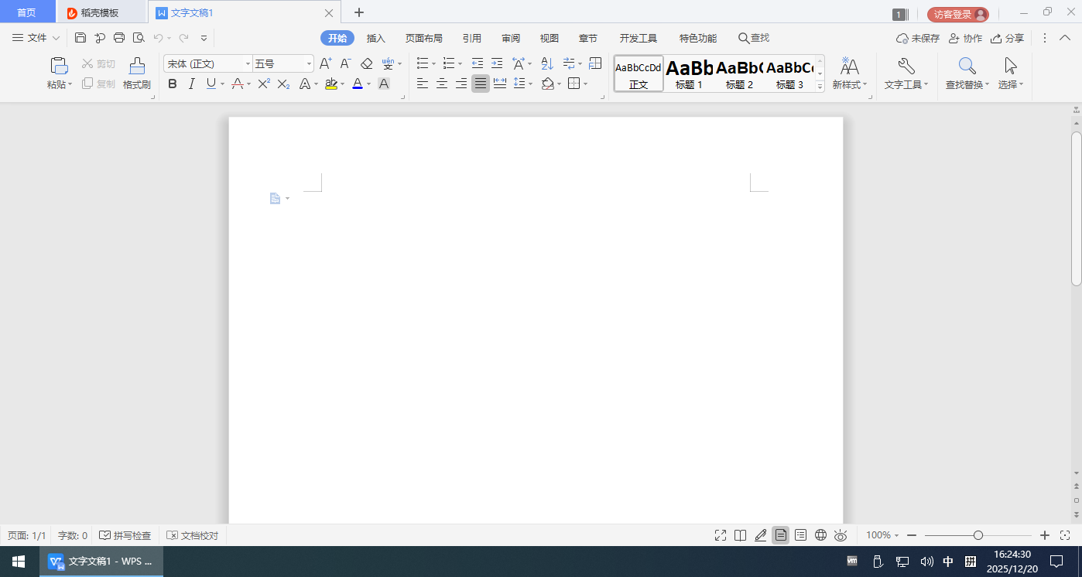Click the 分享 share button
The height and width of the screenshot is (577, 1082).
1007,38
